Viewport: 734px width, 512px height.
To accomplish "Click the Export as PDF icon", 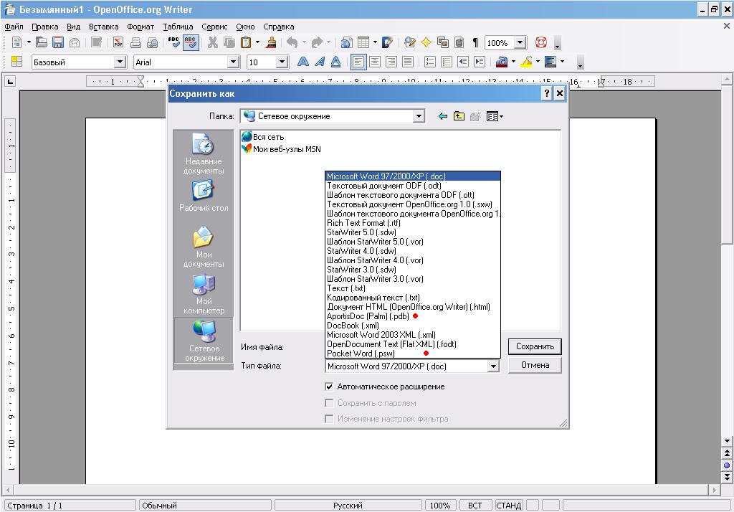I will (118, 42).
